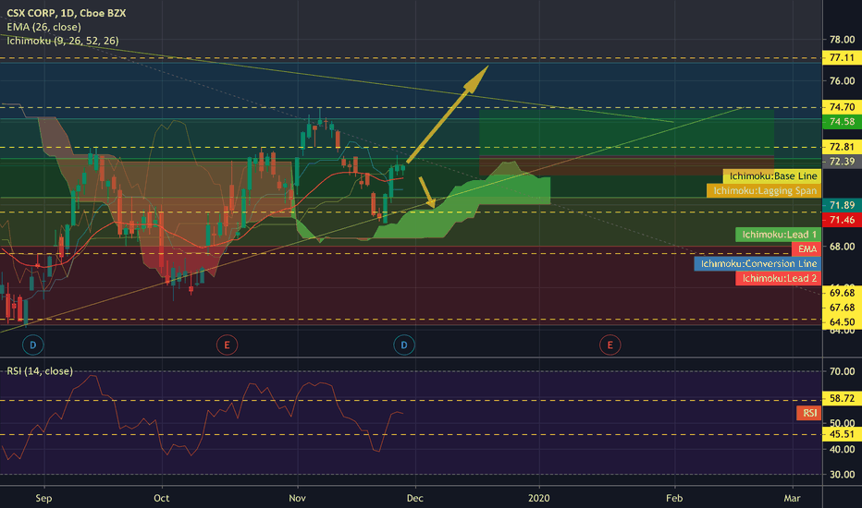Viewport: 862px width, 508px height.
Task: Click the first D dividend marker near Sep
Action: [33, 345]
